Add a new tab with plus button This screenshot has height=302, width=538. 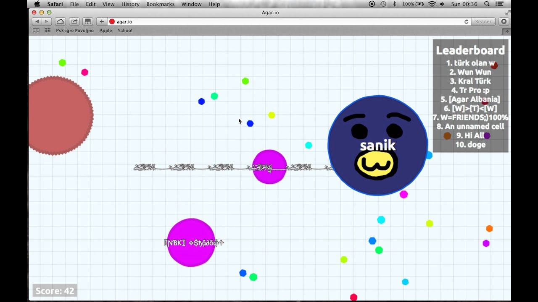(507, 31)
